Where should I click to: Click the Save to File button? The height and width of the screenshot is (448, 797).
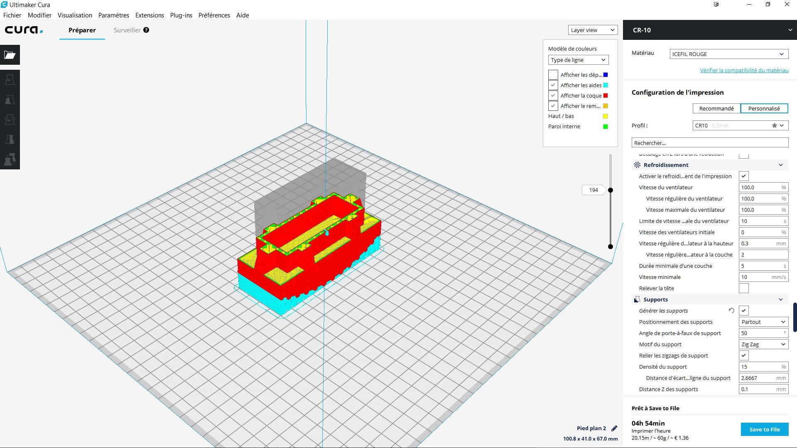(x=764, y=429)
